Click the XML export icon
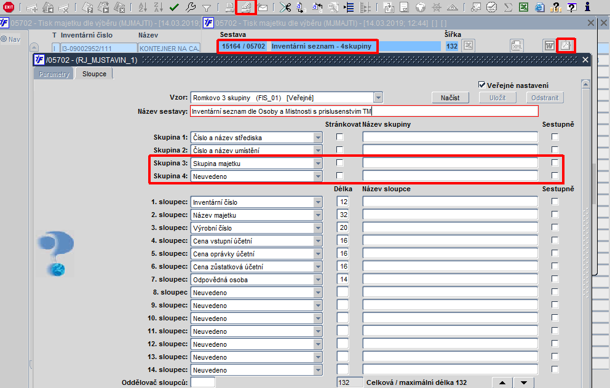610x388 pixels. coord(517,46)
